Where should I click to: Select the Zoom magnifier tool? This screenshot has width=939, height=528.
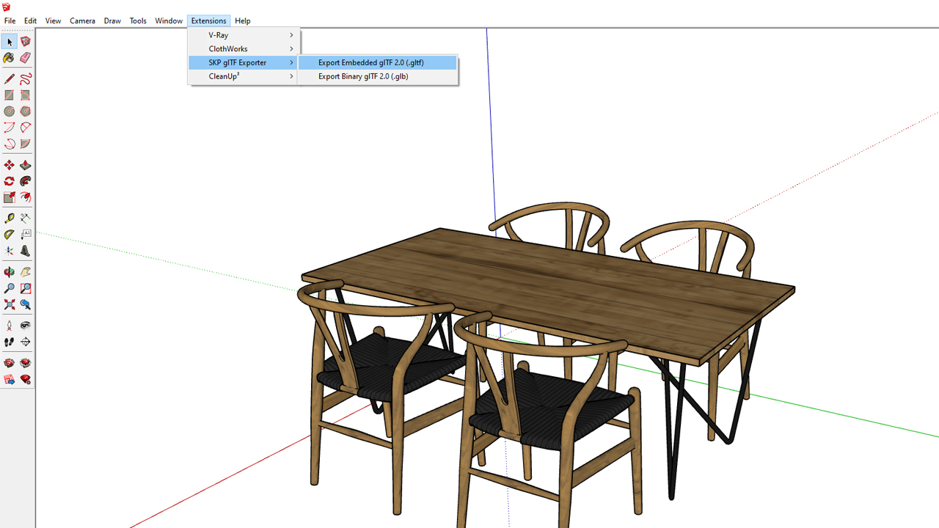coord(10,288)
